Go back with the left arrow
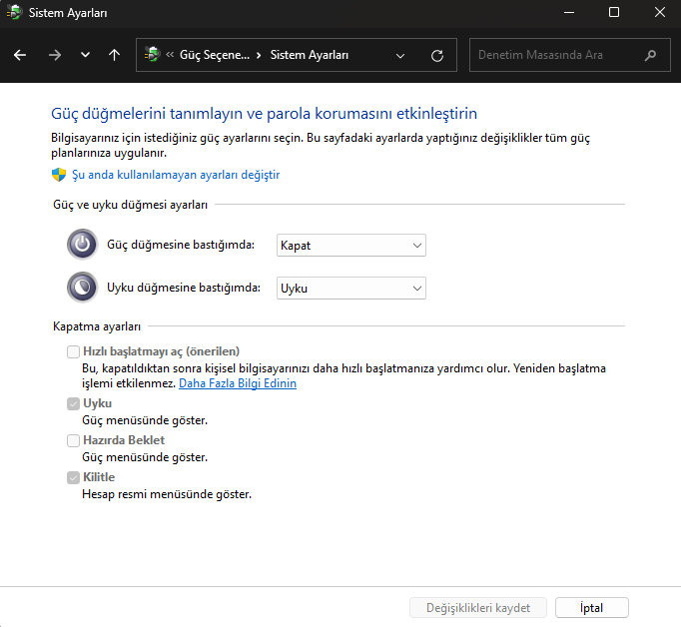 pyautogui.click(x=20, y=55)
